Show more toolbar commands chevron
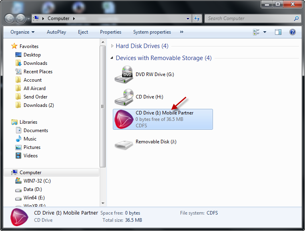Image resolution: width=305 pixels, height=231 pixels. pyautogui.click(x=181, y=32)
